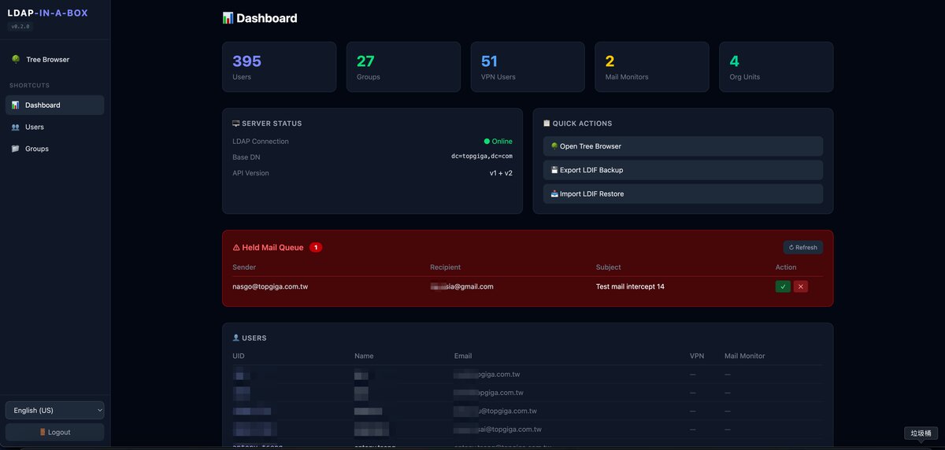The image size is (945, 450).
Task: Approve the held mail with green checkmark
Action: coord(783,286)
